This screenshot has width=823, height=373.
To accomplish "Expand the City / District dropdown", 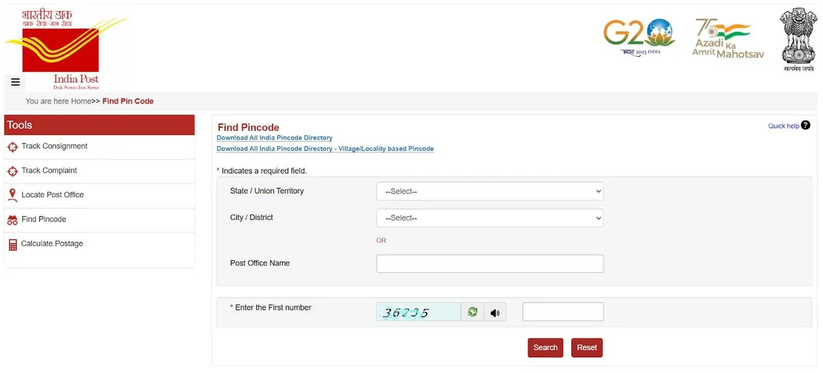I will (490, 218).
